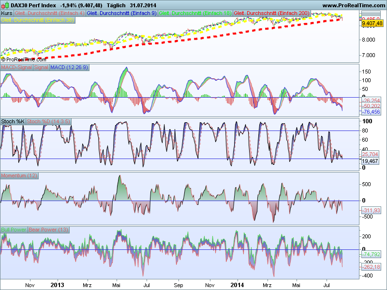
Task: Click the 80 stochastic axis label
Action: [365, 130]
